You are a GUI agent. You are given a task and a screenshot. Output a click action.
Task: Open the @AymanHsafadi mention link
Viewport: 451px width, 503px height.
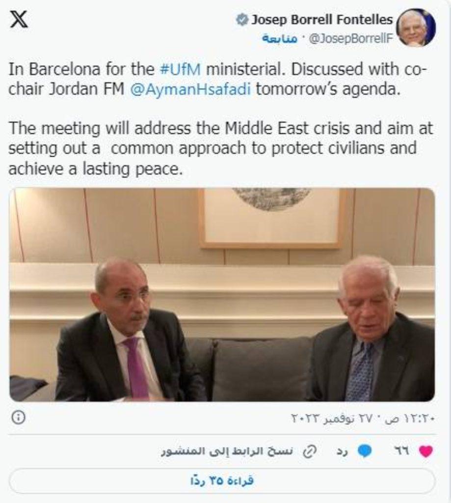coord(190,89)
